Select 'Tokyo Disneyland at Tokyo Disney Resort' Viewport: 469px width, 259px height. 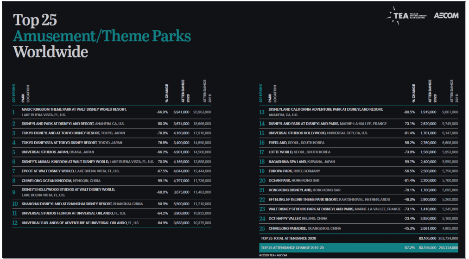coord(61,133)
